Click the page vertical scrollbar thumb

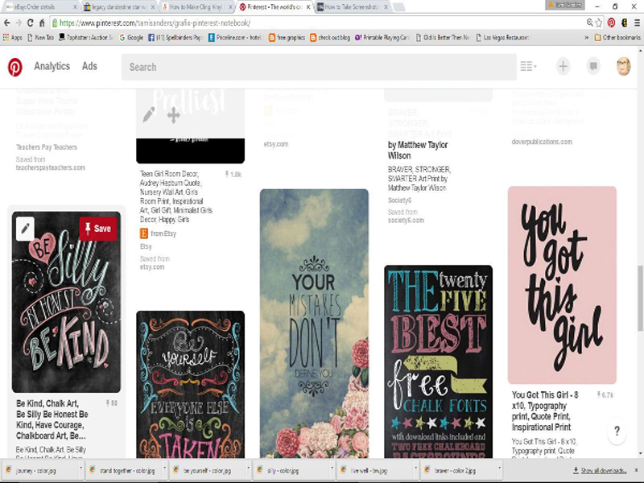pos(640,298)
